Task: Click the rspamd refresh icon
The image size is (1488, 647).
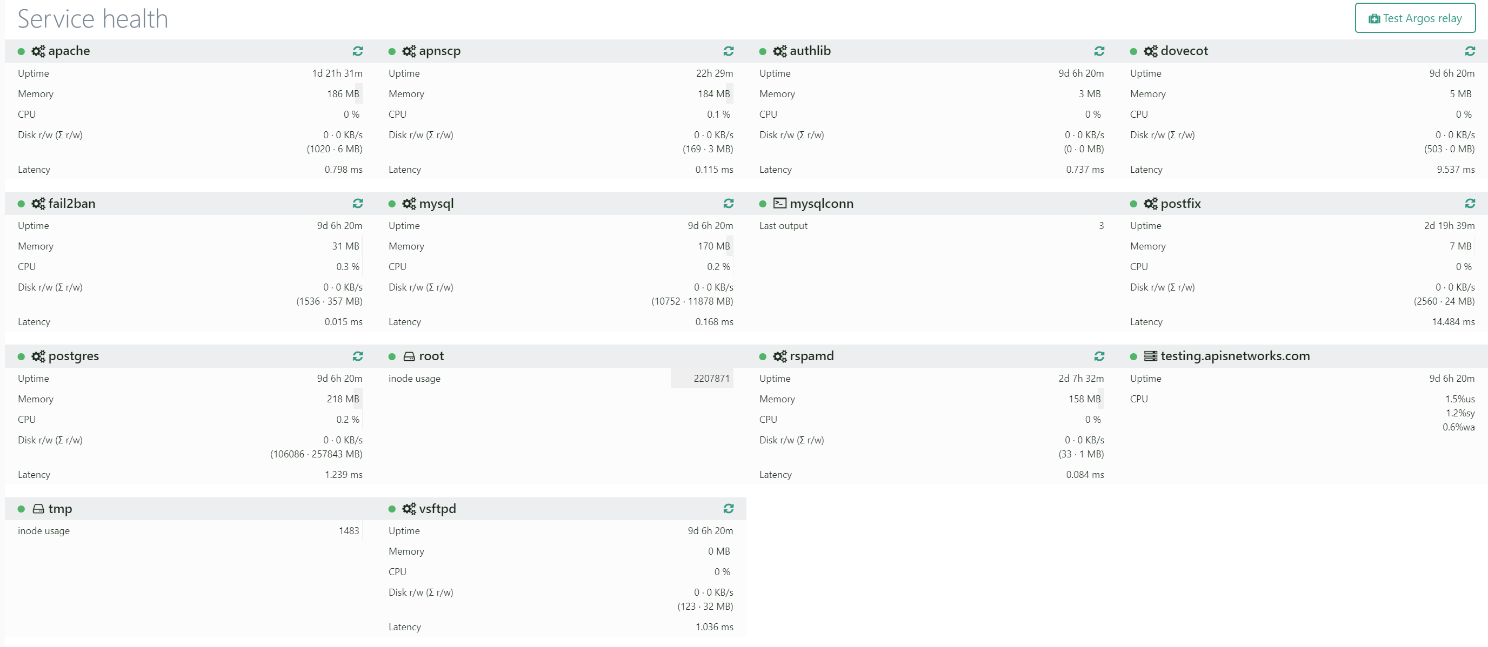Action: 1099,356
